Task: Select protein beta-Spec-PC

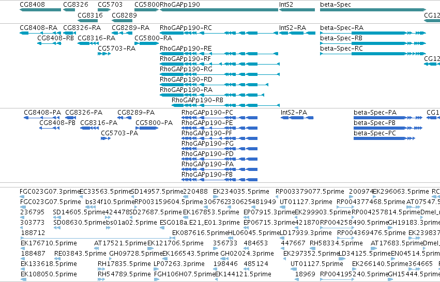Action: pyautogui.click(x=385, y=138)
